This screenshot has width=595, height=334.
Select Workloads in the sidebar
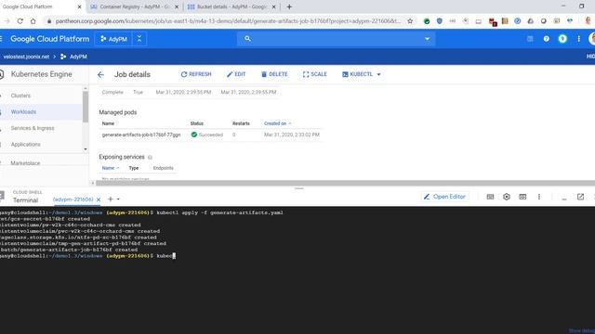(23, 112)
